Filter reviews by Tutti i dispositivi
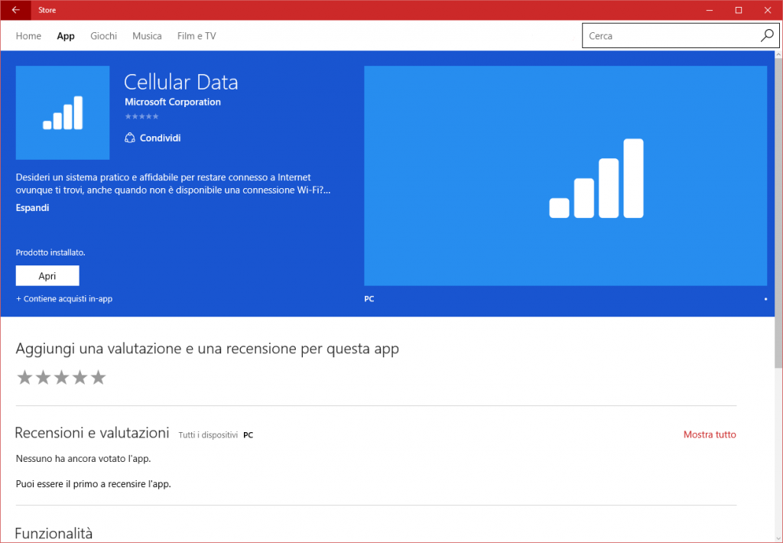The height and width of the screenshot is (543, 783). pos(208,435)
